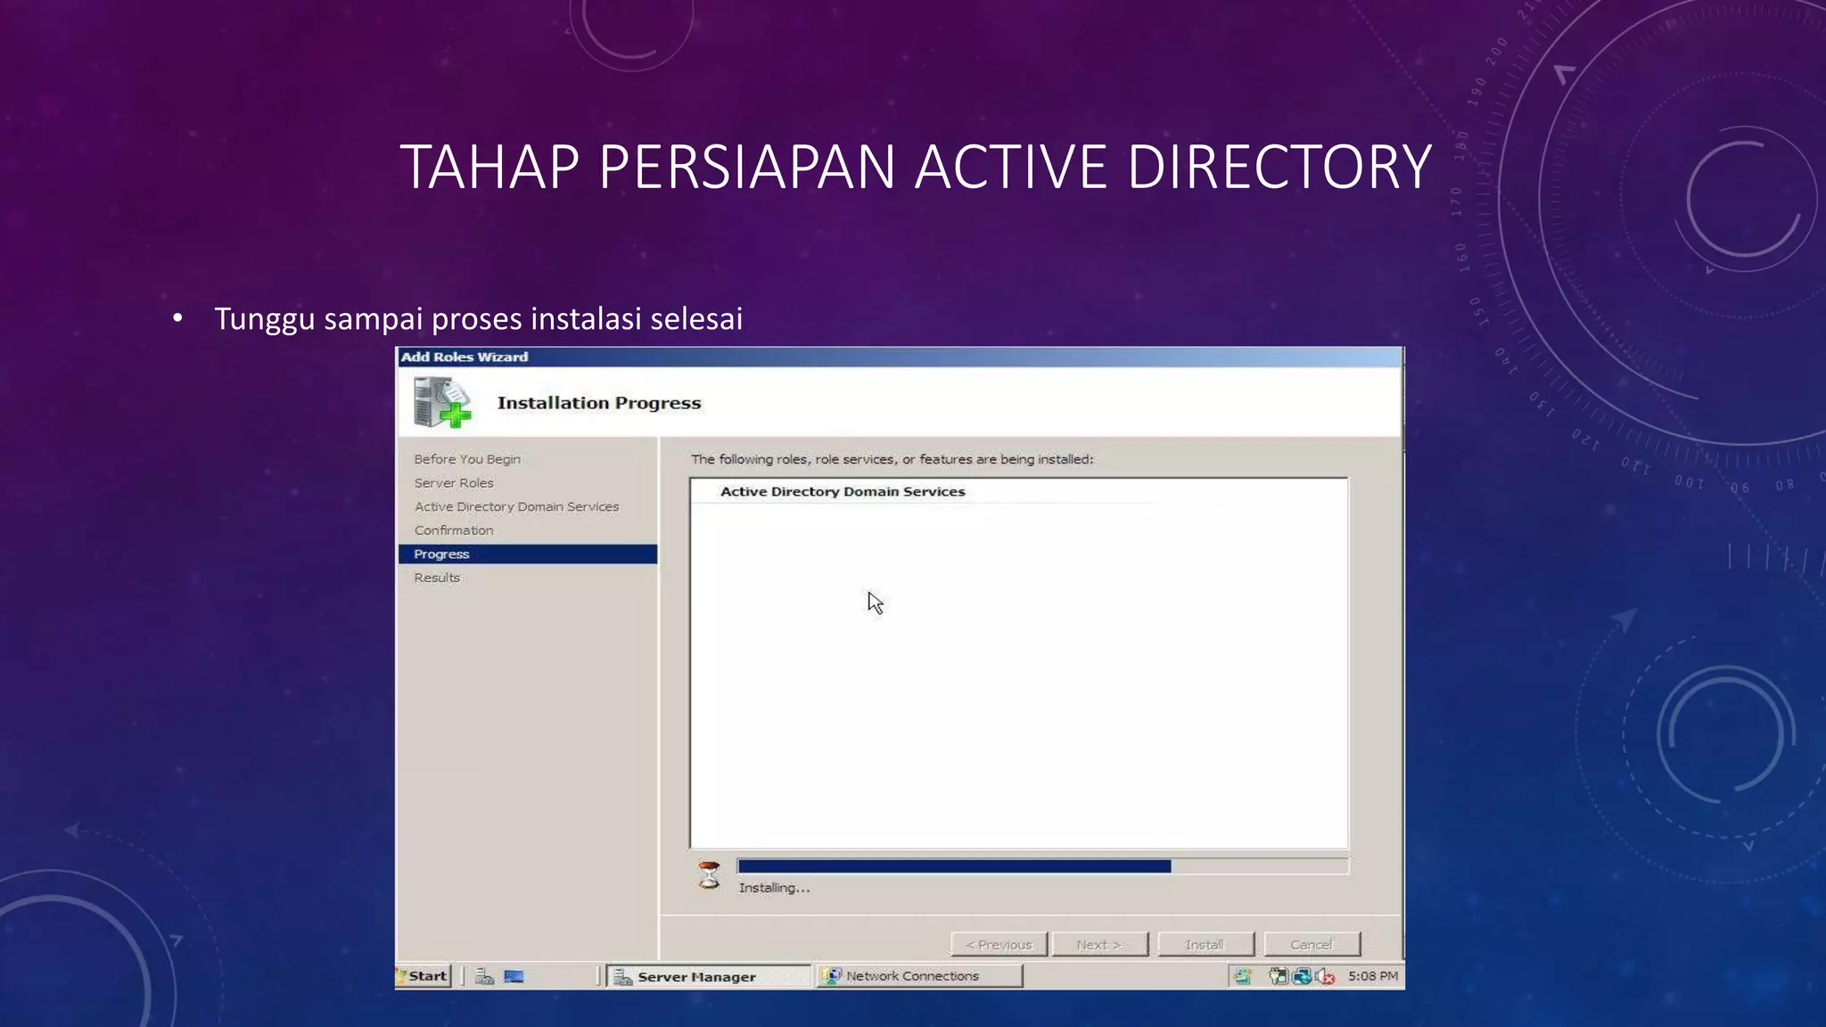Click the installation progress bar
This screenshot has width=1826, height=1027.
pos(1043,867)
